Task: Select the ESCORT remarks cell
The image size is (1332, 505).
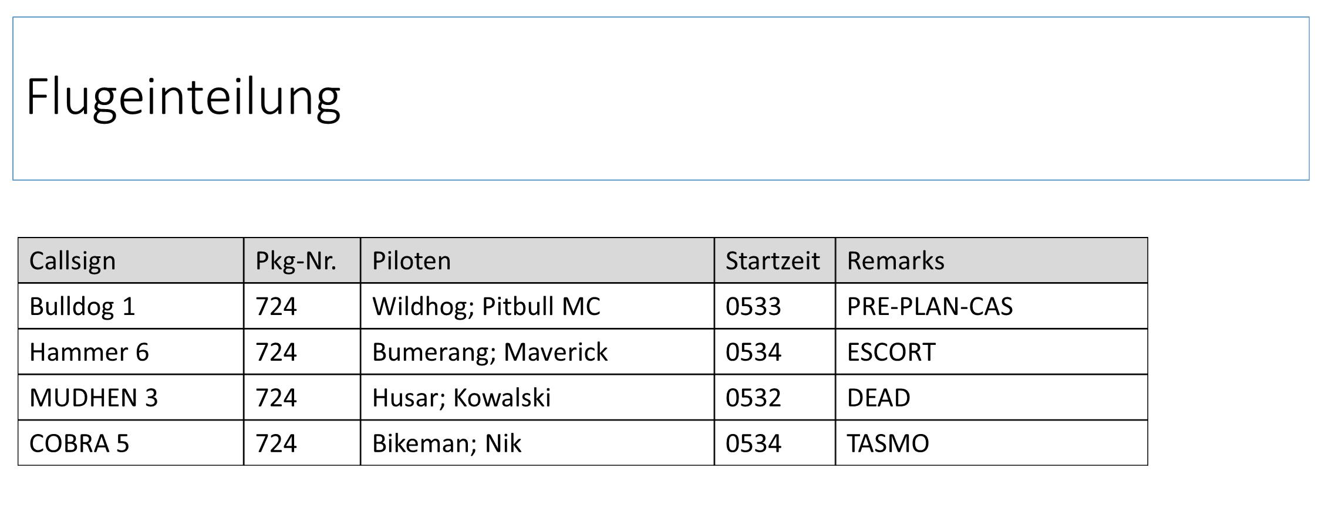Action: [992, 352]
